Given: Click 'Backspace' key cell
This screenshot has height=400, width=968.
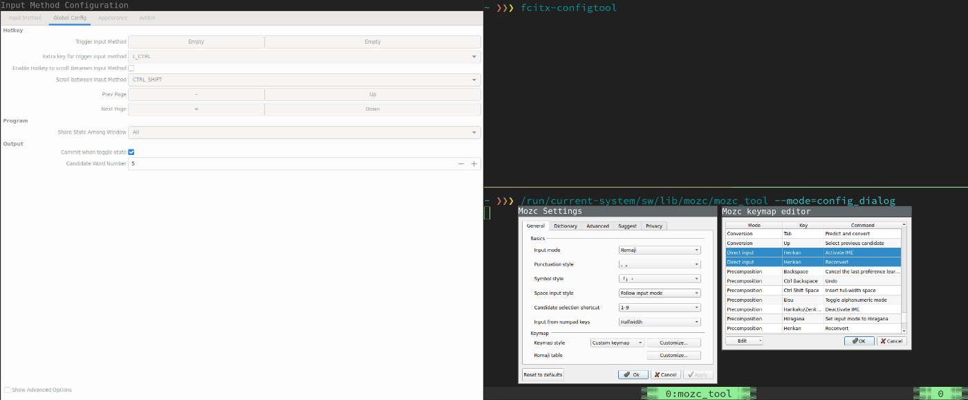Looking at the screenshot, I should (x=803, y=272).
